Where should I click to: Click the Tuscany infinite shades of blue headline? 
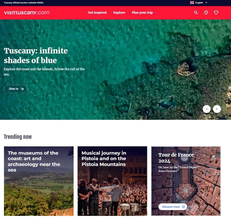point(36,56)
